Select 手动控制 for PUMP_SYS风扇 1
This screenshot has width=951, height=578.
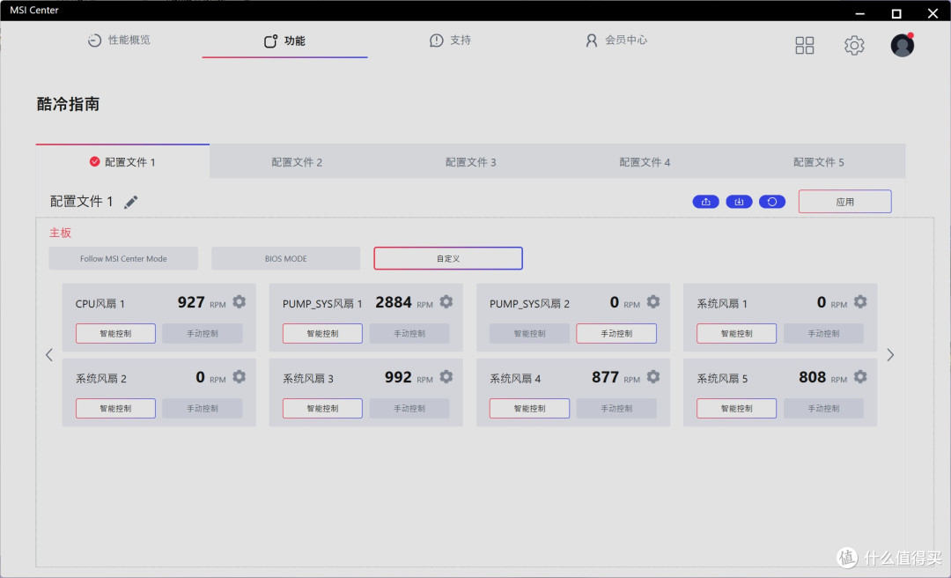click(x=409, y=333)
